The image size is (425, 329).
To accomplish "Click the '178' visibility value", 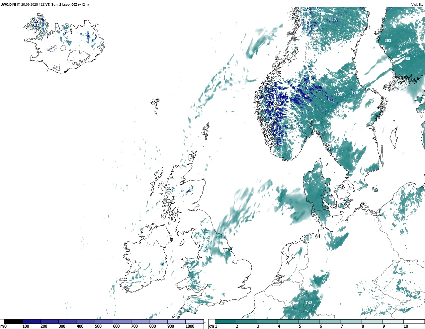I will [x=355, y=92].
